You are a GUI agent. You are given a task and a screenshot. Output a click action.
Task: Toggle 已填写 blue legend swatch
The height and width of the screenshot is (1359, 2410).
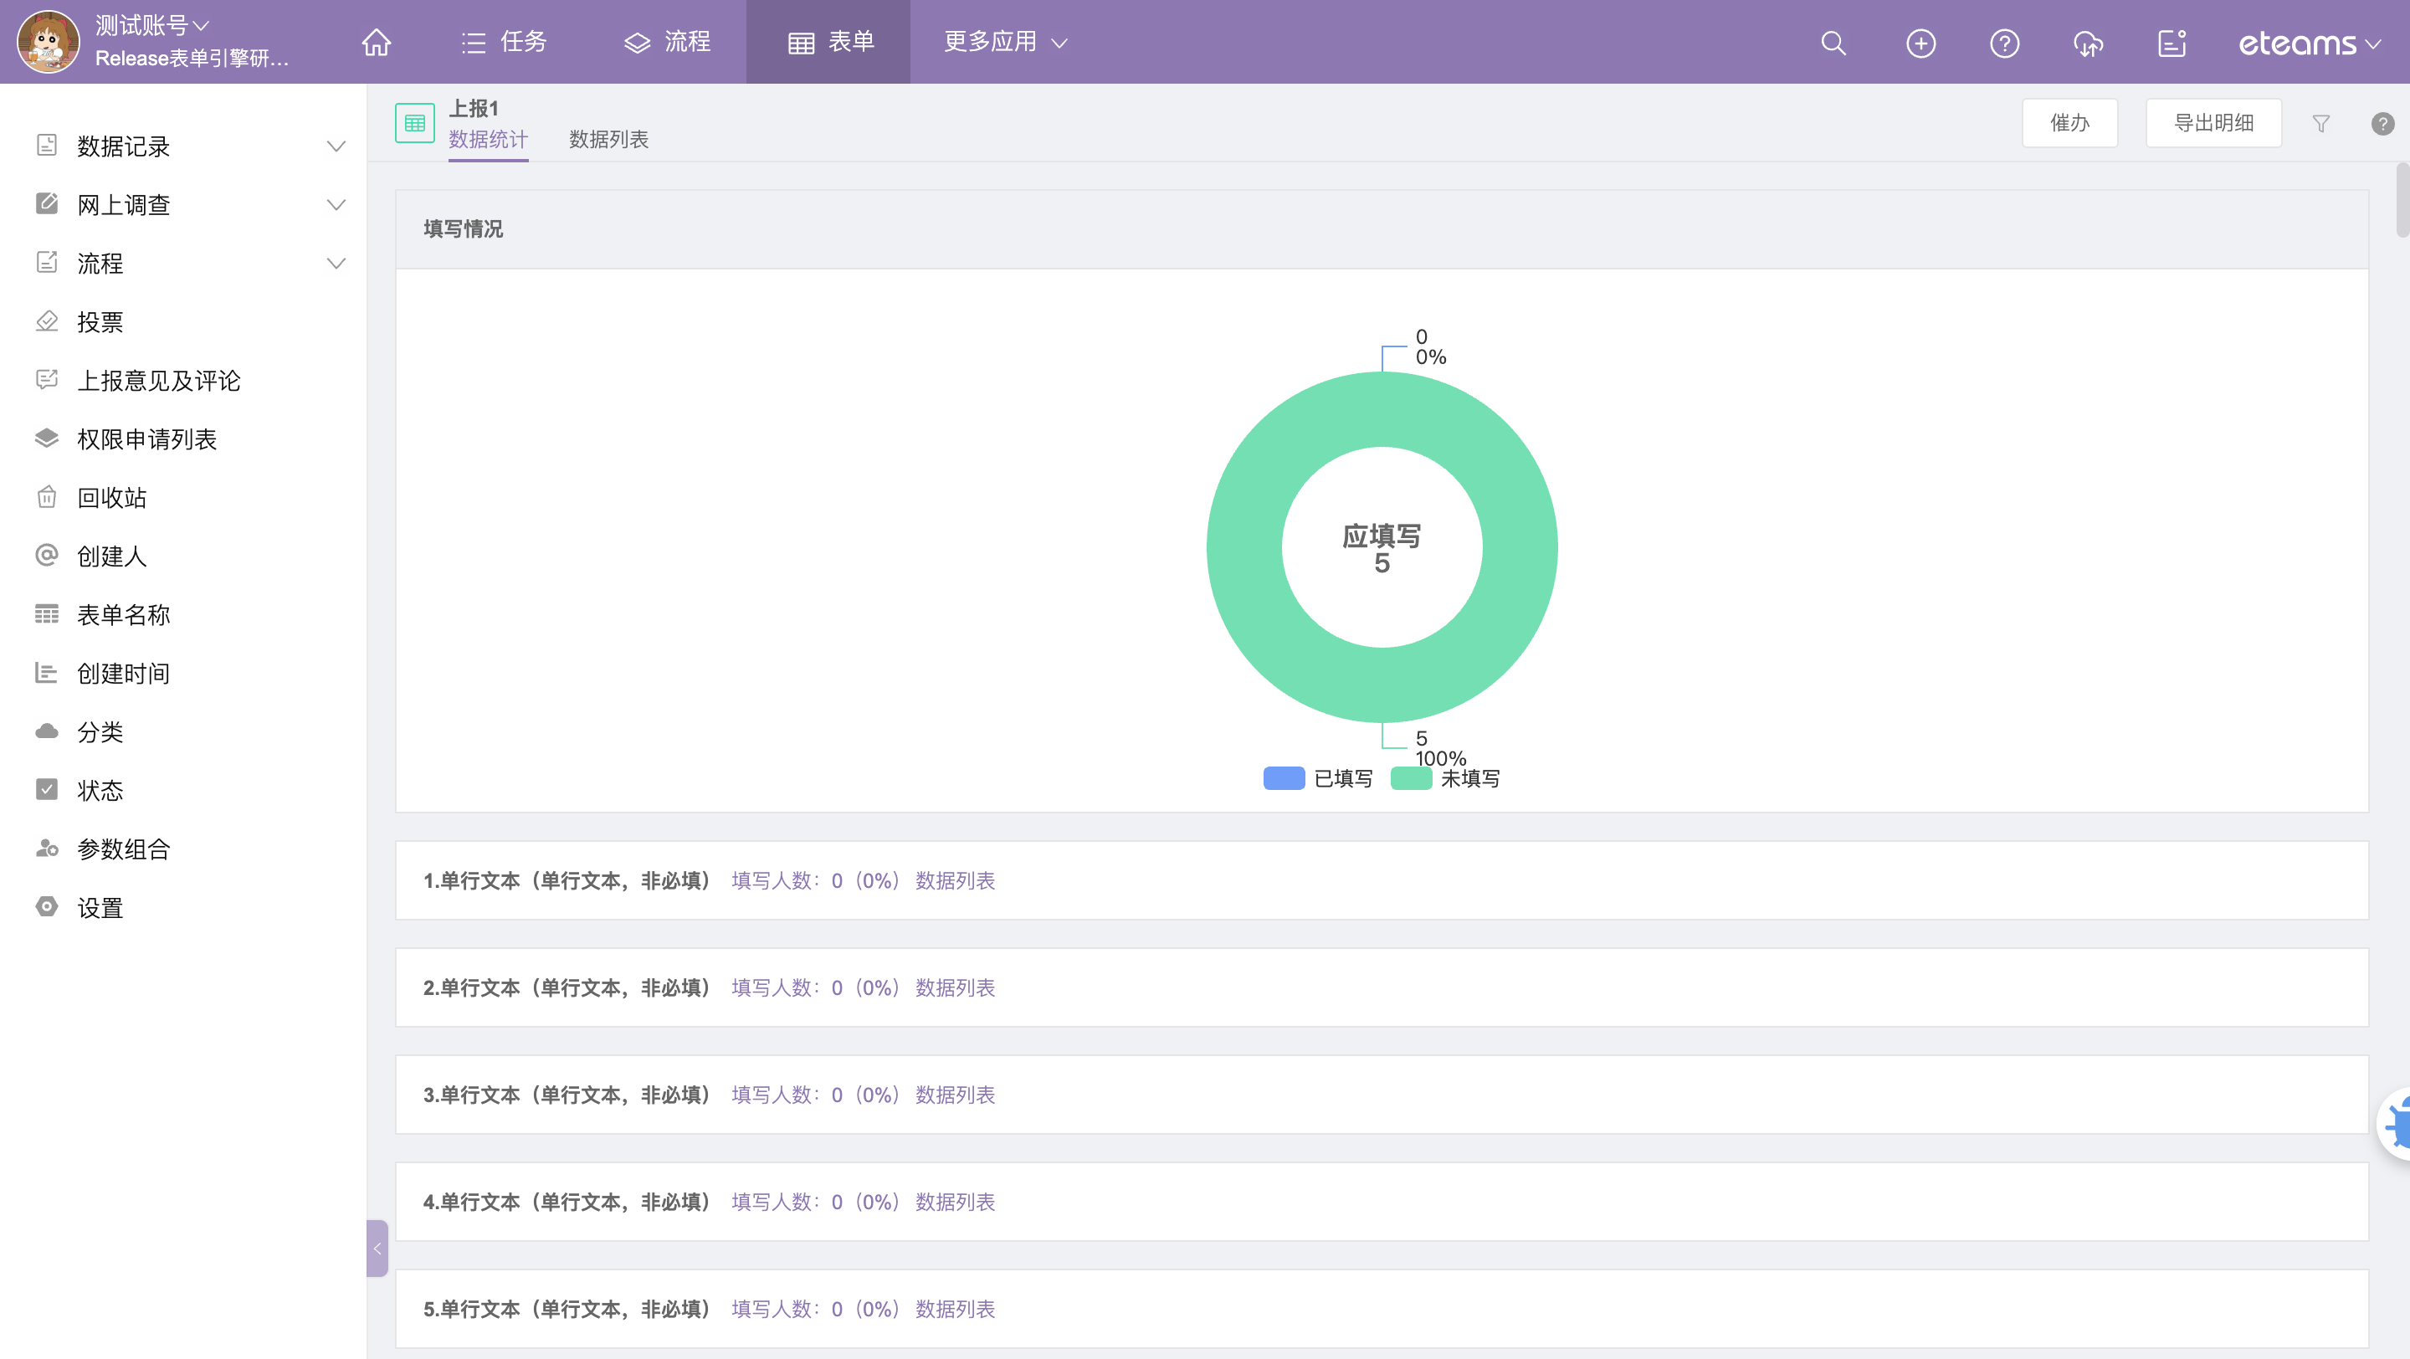point(1284,779)
